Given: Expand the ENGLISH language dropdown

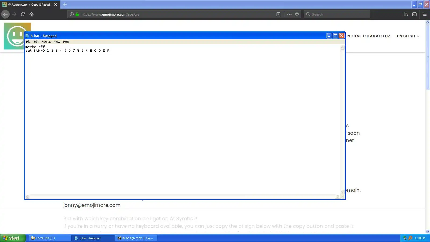Looking at the screenshot, I should coord(408,36).
